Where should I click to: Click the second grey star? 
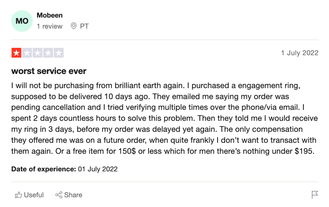[27, 53]
